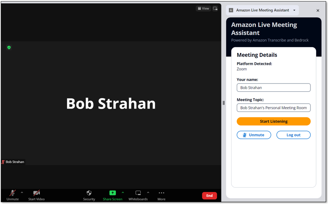The image size is (328, 204).
Task: Open the View layout menu
Action: [203, 8]
